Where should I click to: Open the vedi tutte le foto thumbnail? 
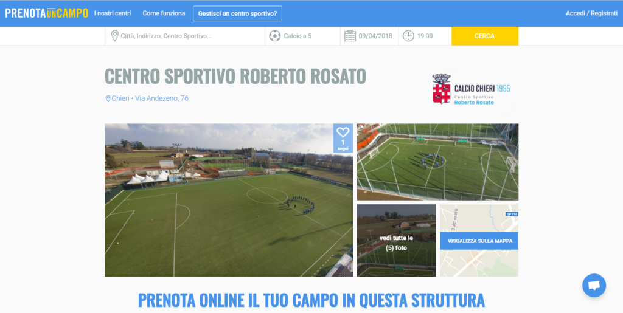pyautogui.click(x=396, y=242)
